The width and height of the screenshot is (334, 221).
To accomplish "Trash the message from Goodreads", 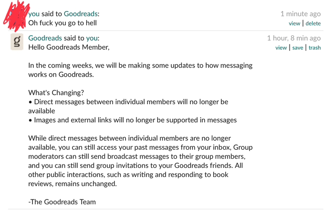I will (314, 47).
